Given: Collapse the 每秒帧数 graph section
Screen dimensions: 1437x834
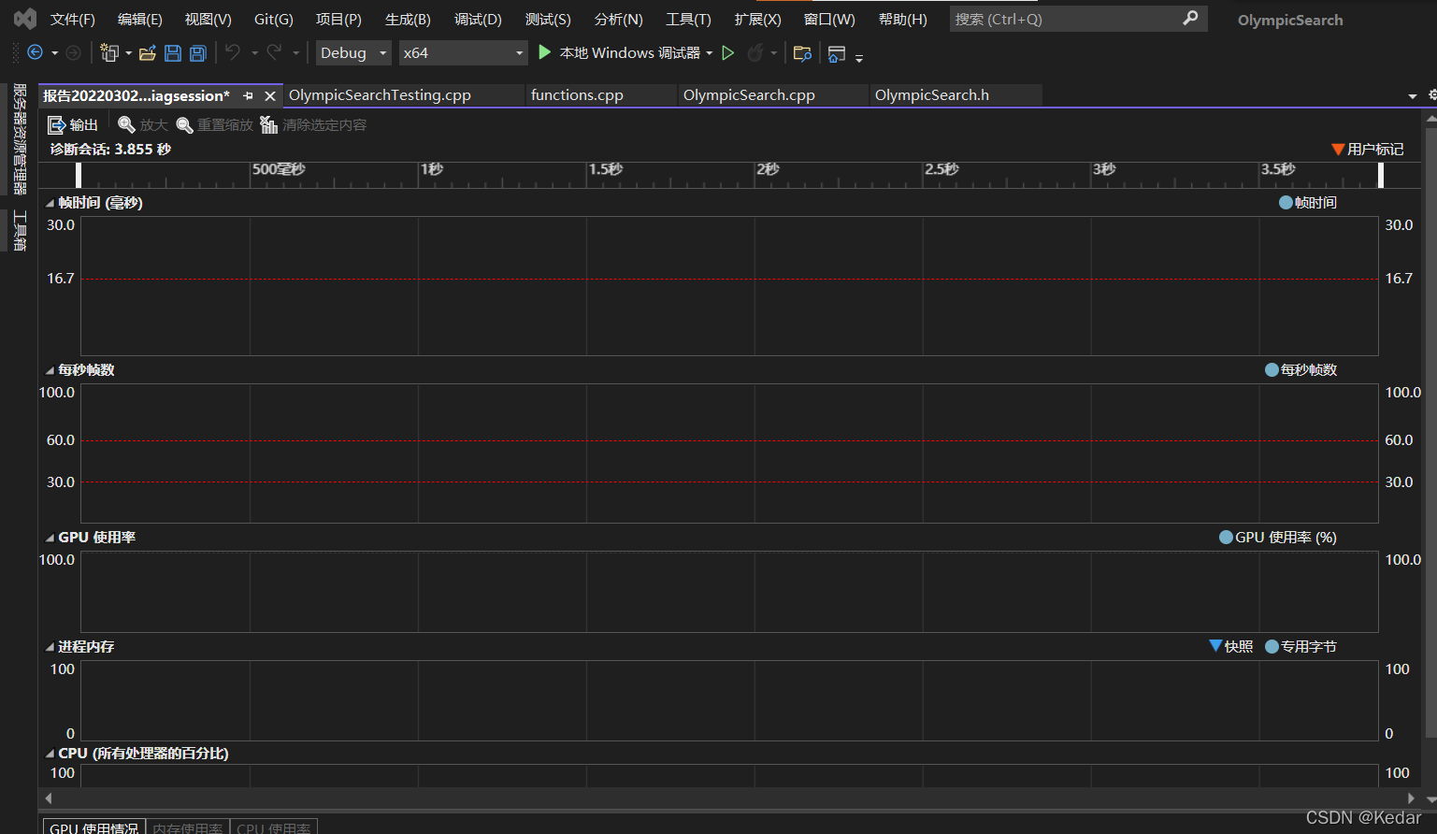Looking at the screenshot, I should click(x=50, y=370).
